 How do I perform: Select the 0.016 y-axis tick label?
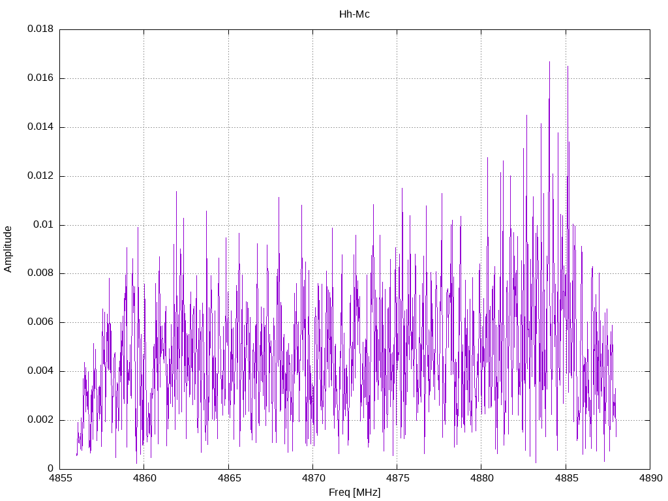(x=40, y=78)
